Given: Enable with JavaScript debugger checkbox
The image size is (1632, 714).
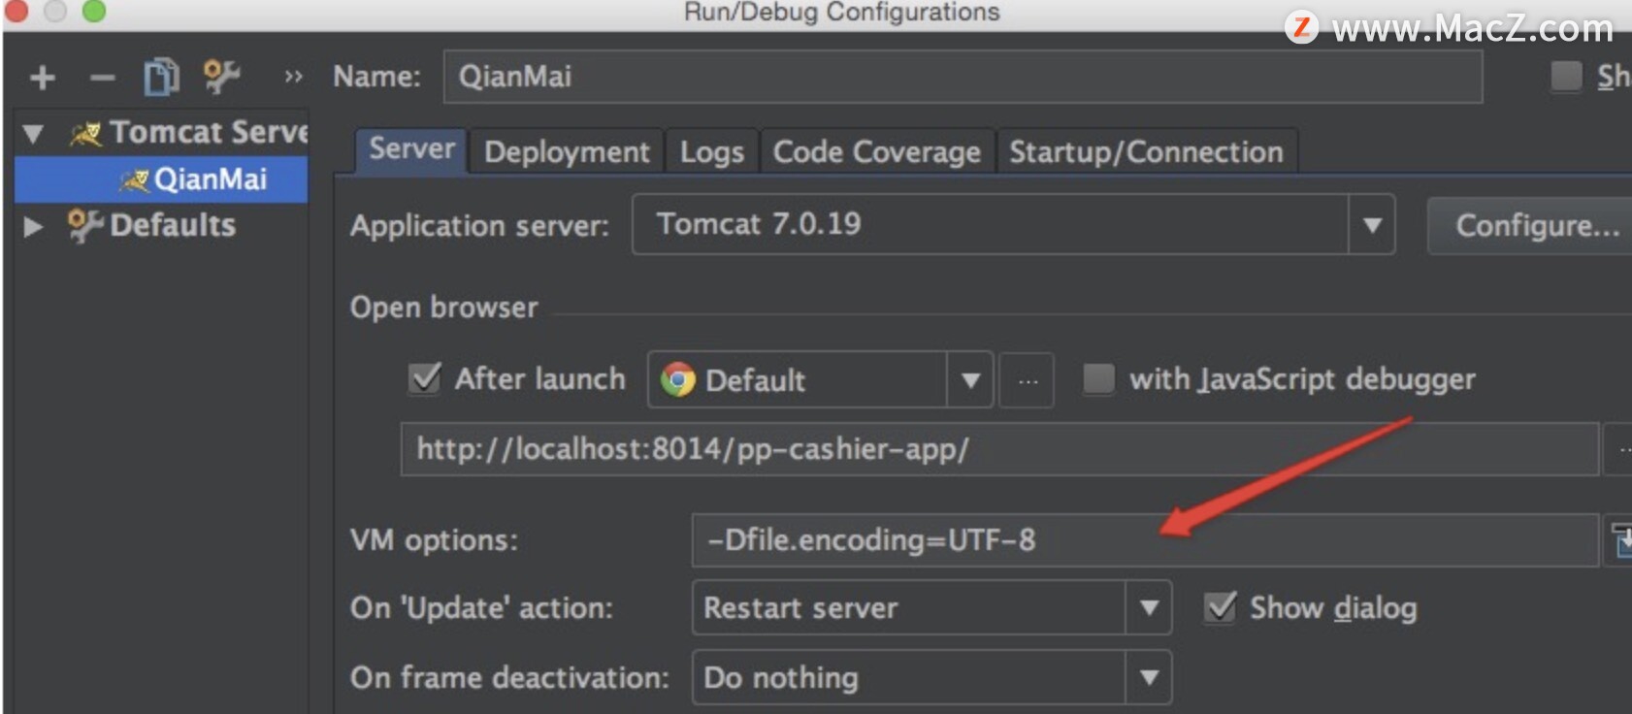Looking at the screenshot, I should point(1098,378).
